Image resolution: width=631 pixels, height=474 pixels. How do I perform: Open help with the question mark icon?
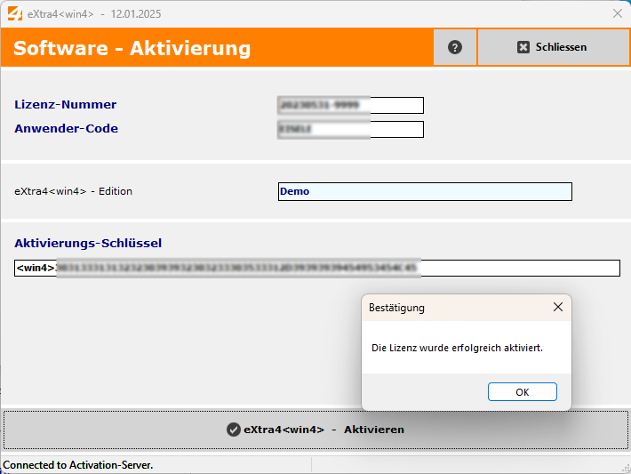(455, 47)
